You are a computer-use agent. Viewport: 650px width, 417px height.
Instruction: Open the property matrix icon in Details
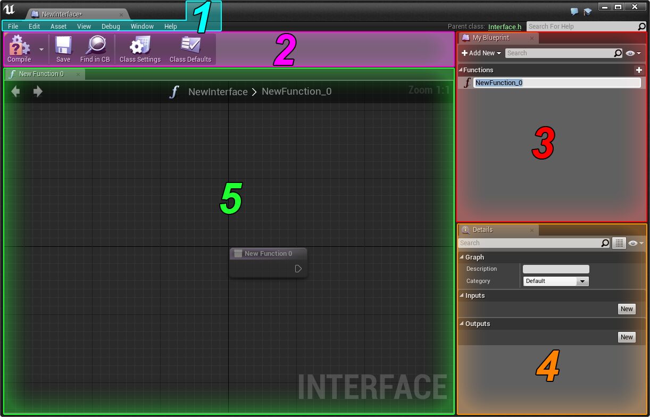point(619,243)
